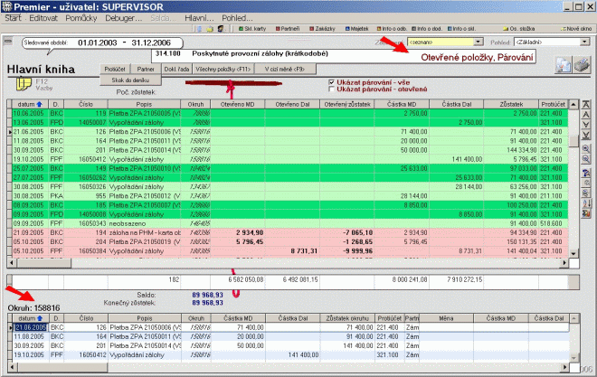Go to previous record with up arrow icon
597x377 pixels.
click(586, 115)
